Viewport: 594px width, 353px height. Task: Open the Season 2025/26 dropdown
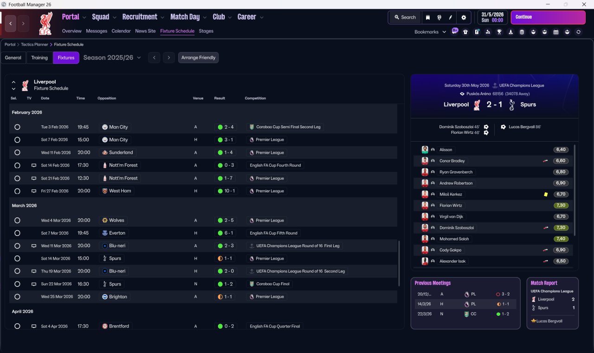[112, 58]
